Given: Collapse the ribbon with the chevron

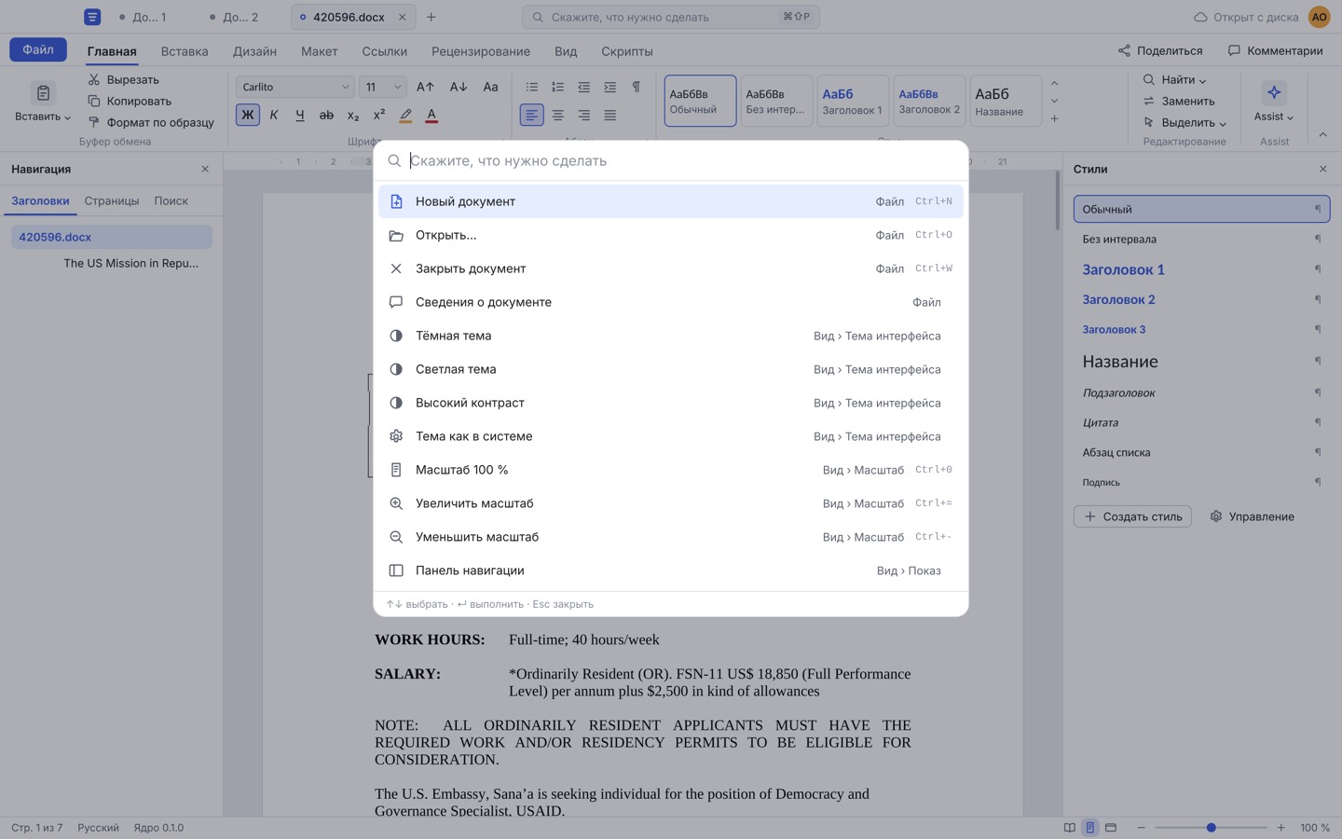Looking at the screenshot, I should tap(1322, 135).
